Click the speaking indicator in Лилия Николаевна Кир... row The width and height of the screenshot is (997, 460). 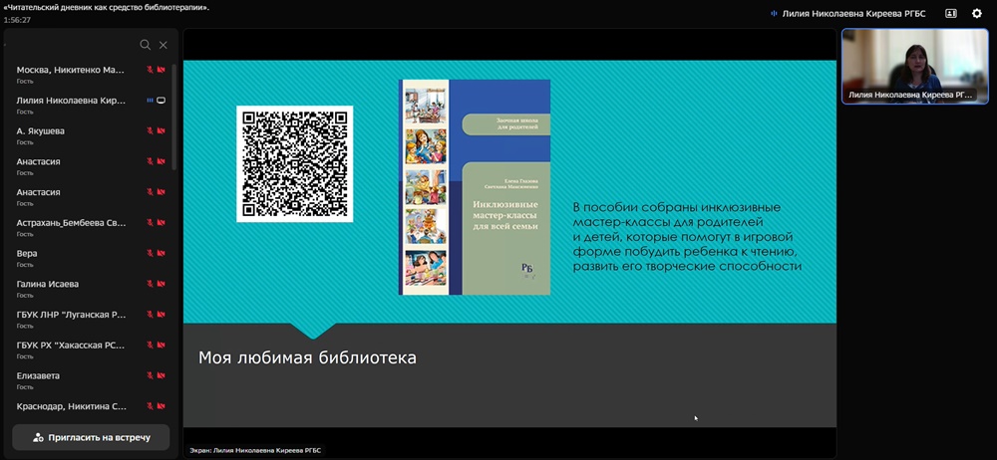tap(151, 101)
